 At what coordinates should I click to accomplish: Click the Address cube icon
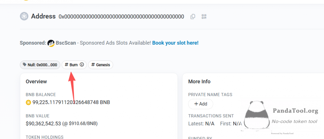tap(24, 16)
